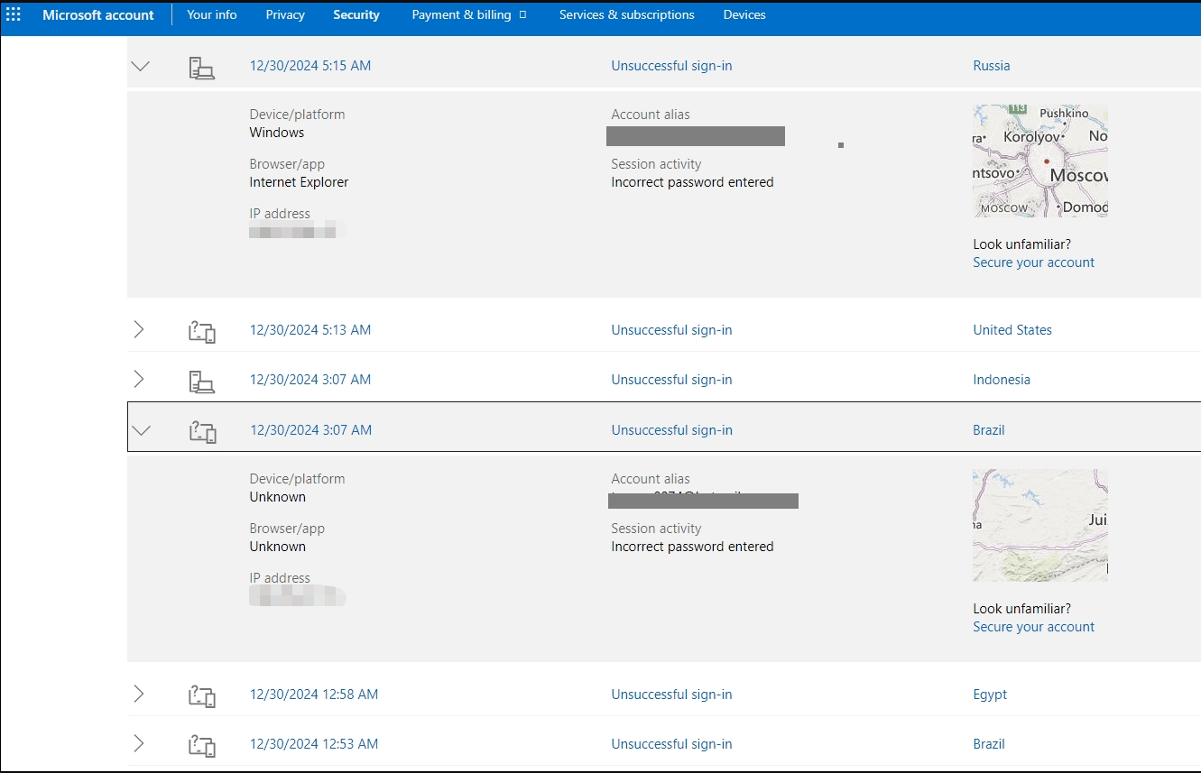The width and height of the screenshot is (1201, 773).
Task: Go to the Privacy tab
Action: point(285,14)
